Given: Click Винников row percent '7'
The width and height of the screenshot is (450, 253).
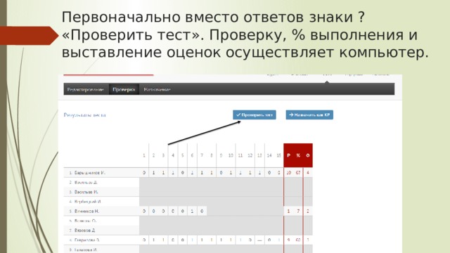Looking at the screenshot, I should pos(298,211).
